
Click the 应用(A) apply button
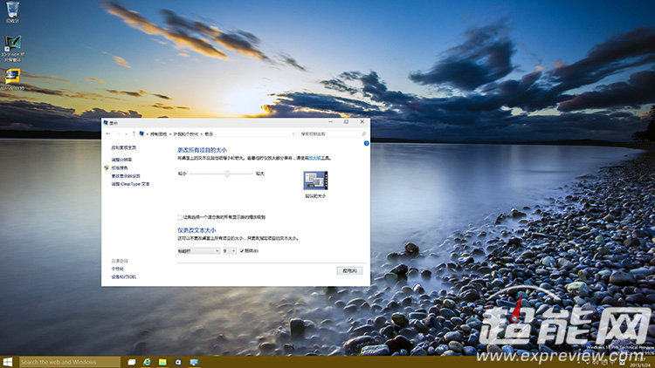(349, 271)
